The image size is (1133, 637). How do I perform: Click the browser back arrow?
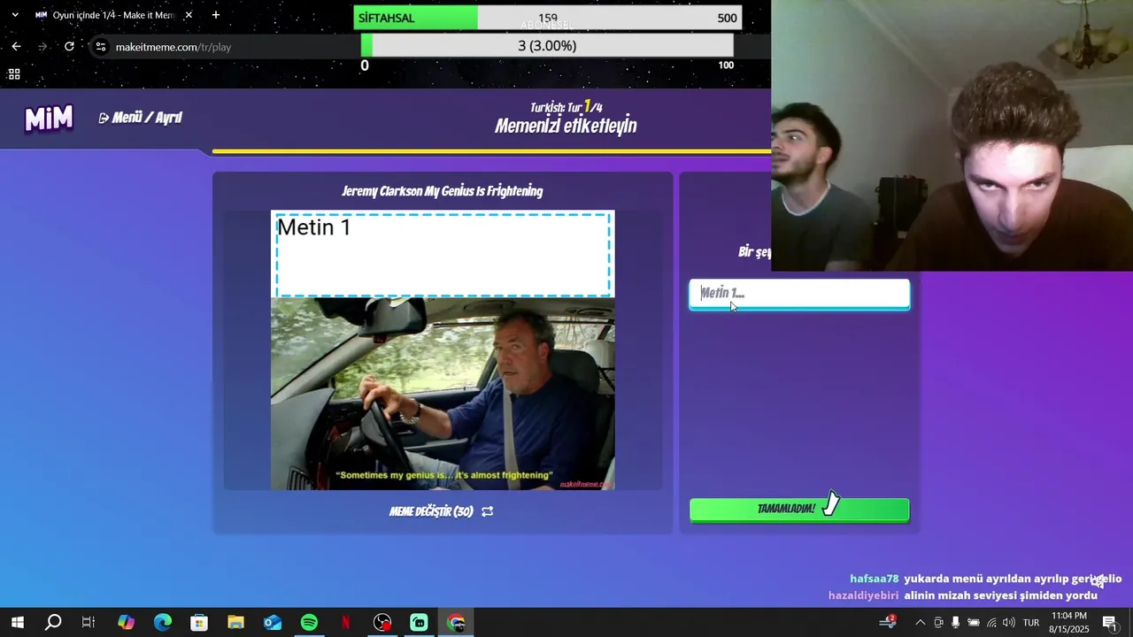coord(16,47)
